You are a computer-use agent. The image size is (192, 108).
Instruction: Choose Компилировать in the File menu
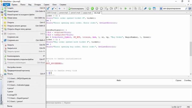(x=25, y=56)
